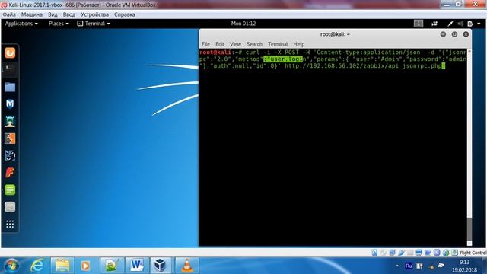Click the VirtualBox cube icon in the taskbar
This screenshot has height=274, width=487.
pyautogui.click(x=161, y=266)
